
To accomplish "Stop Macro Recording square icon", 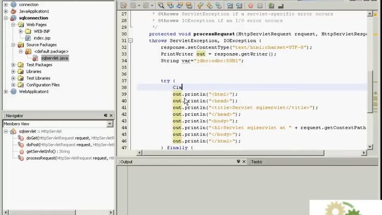I will point(260,5).
